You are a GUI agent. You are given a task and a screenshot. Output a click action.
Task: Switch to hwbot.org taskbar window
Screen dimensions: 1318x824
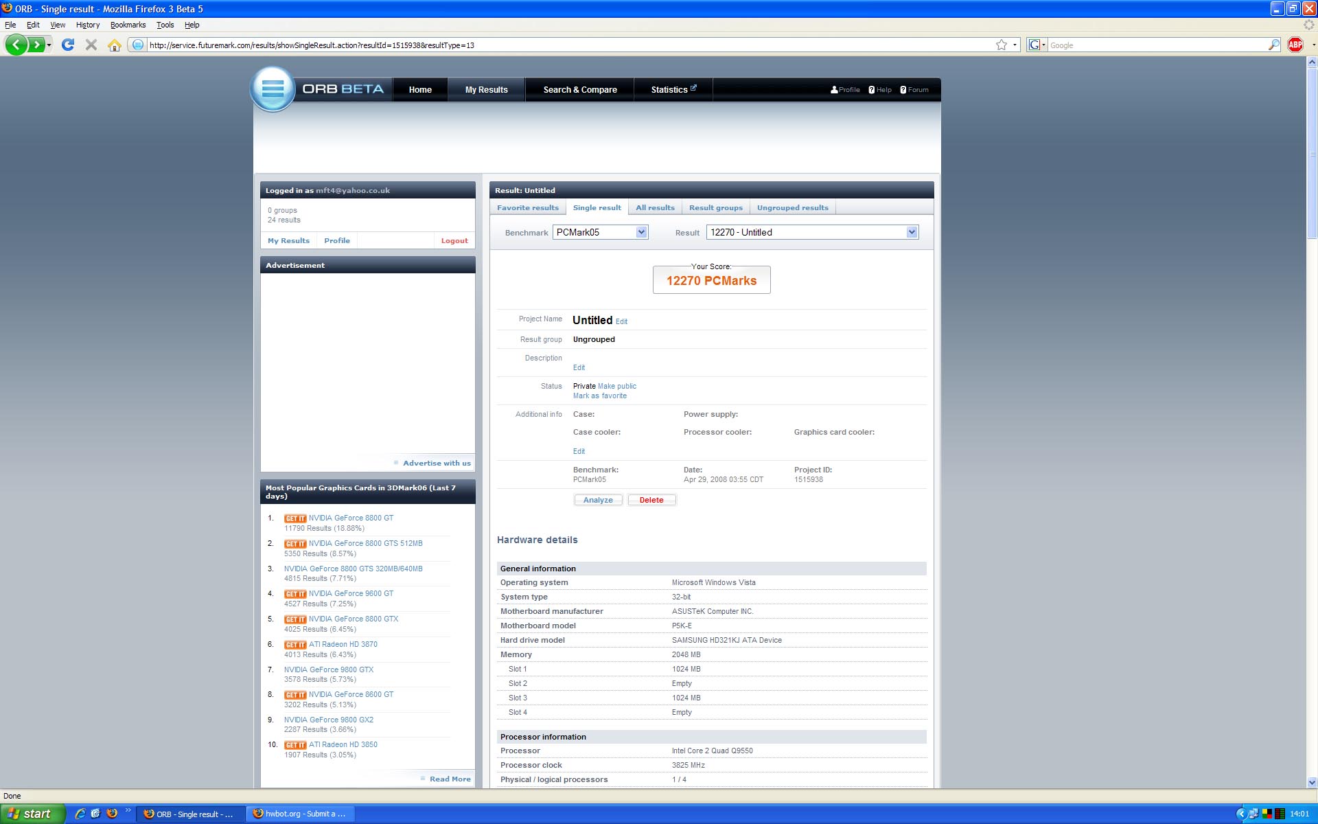[x=300, y=814]
